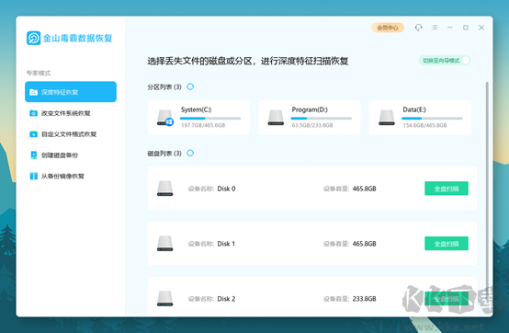Select the Program(D:) partition label
This screenshot has height=333, width=509.
point(310,109)
